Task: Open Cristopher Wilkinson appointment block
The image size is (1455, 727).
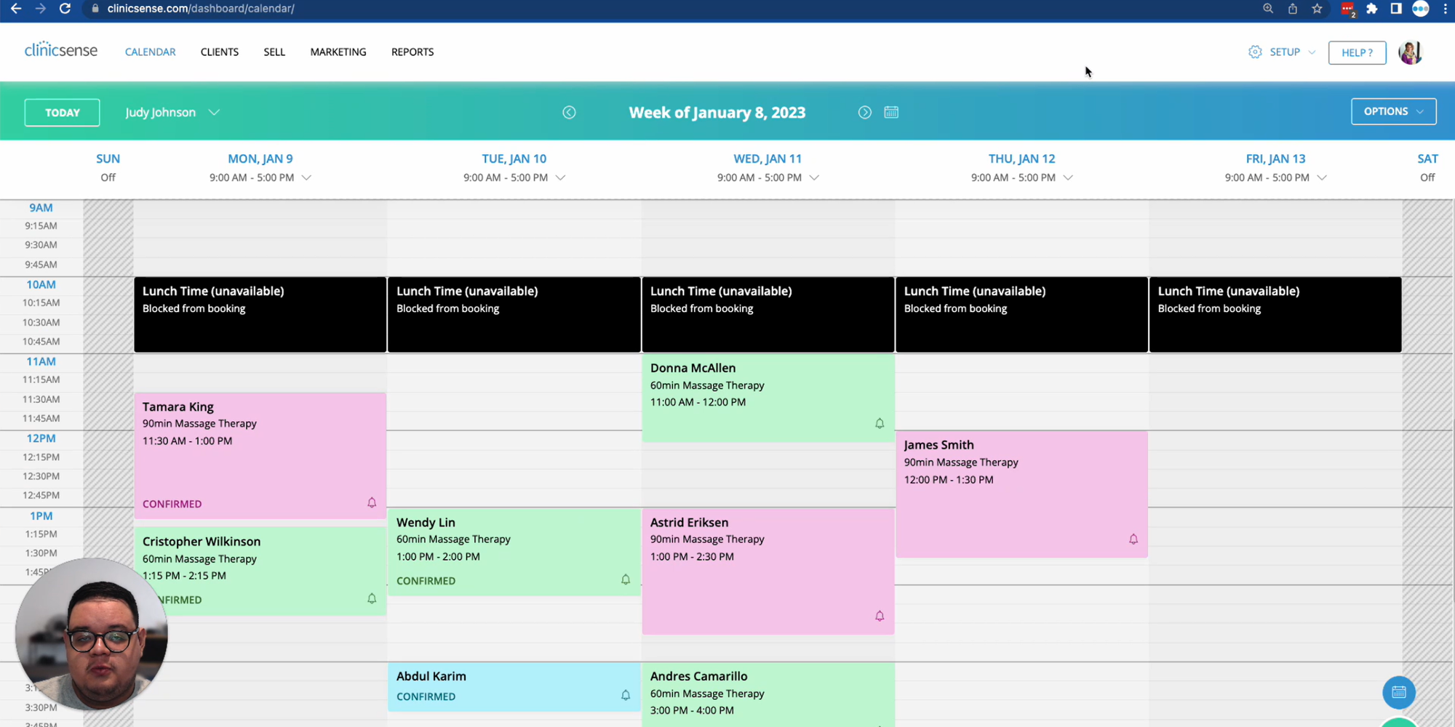Action: 260,571
